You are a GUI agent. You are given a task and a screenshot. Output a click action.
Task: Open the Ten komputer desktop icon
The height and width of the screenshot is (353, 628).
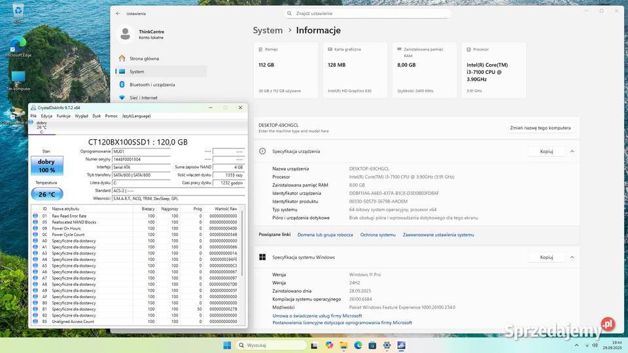(x=18, y=80)
